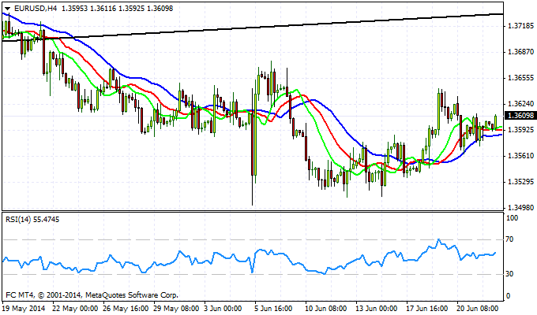This screenshot has height=315, width=537.
Task: Select the 1.35610 price scale label
Action: (x=520, y=156)
